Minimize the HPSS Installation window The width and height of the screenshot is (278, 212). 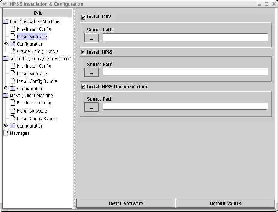pos(260,4)
